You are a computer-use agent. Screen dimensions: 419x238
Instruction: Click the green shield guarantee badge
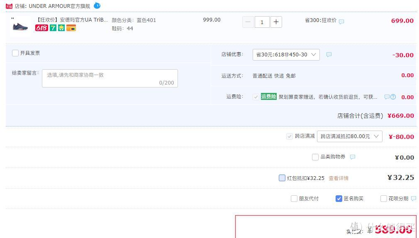pyautogui.click(x=61, y=28)
